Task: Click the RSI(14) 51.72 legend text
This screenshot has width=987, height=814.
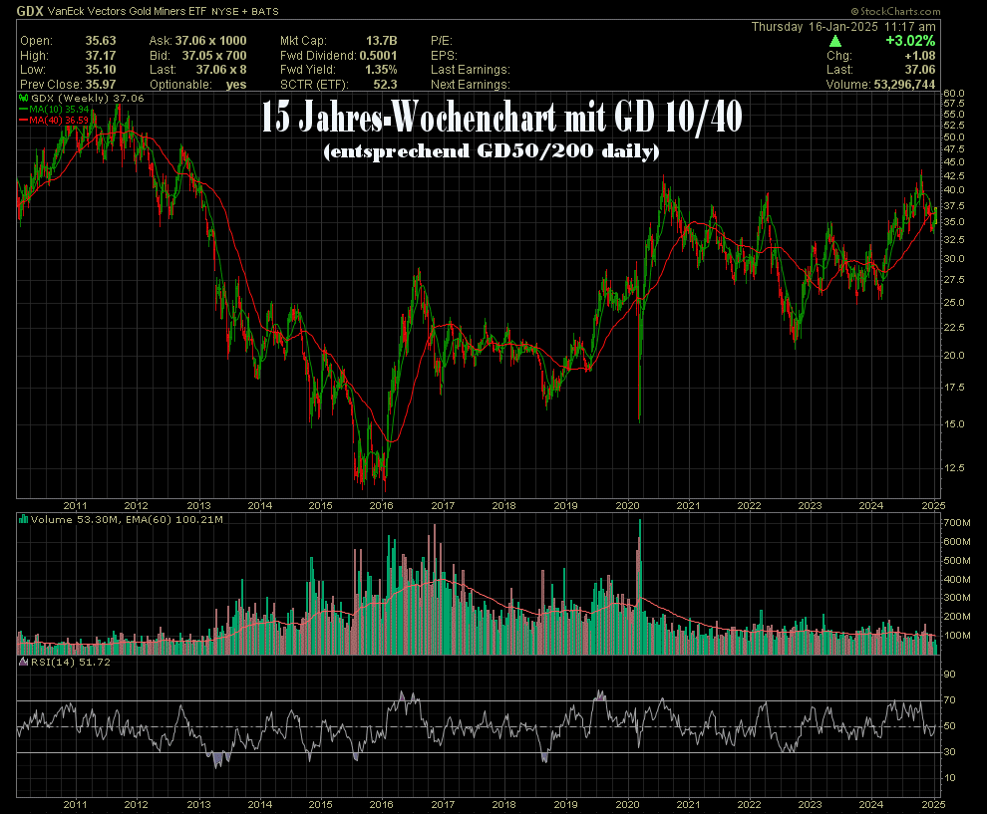Action: (71, 662)
